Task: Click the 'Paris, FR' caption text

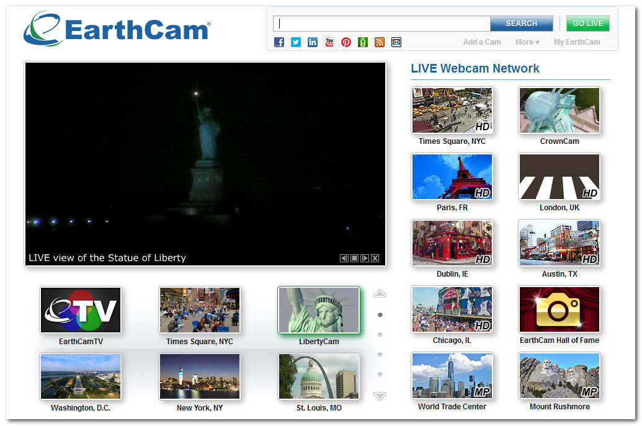Action: click(452, 208)
